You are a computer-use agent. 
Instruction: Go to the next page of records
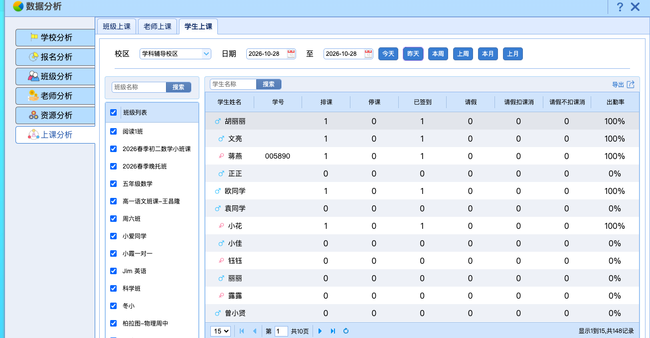pos(320,331)
